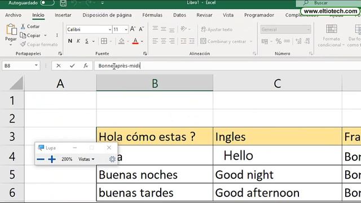This screenshot has width=361, height=203.
Task: Click the Save diskette icon
Action: coord(63,3)
